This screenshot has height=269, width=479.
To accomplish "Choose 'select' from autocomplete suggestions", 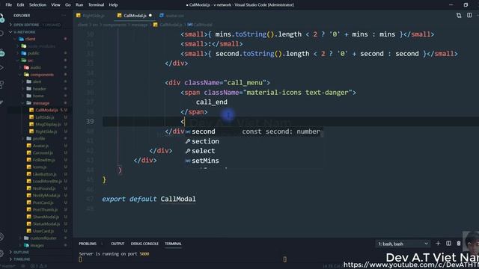I will click(x=254, y=151).
